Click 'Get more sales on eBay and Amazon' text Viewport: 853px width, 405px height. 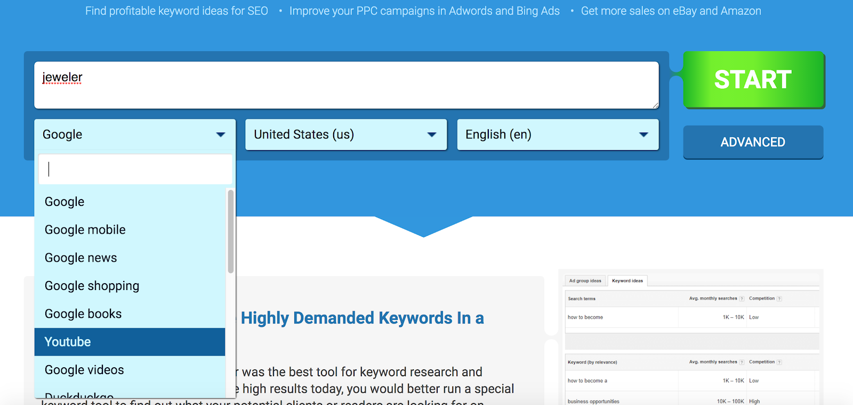[671, 11]
